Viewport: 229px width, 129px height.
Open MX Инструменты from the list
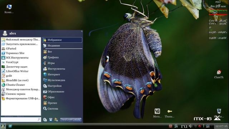[x=21, y=58]
